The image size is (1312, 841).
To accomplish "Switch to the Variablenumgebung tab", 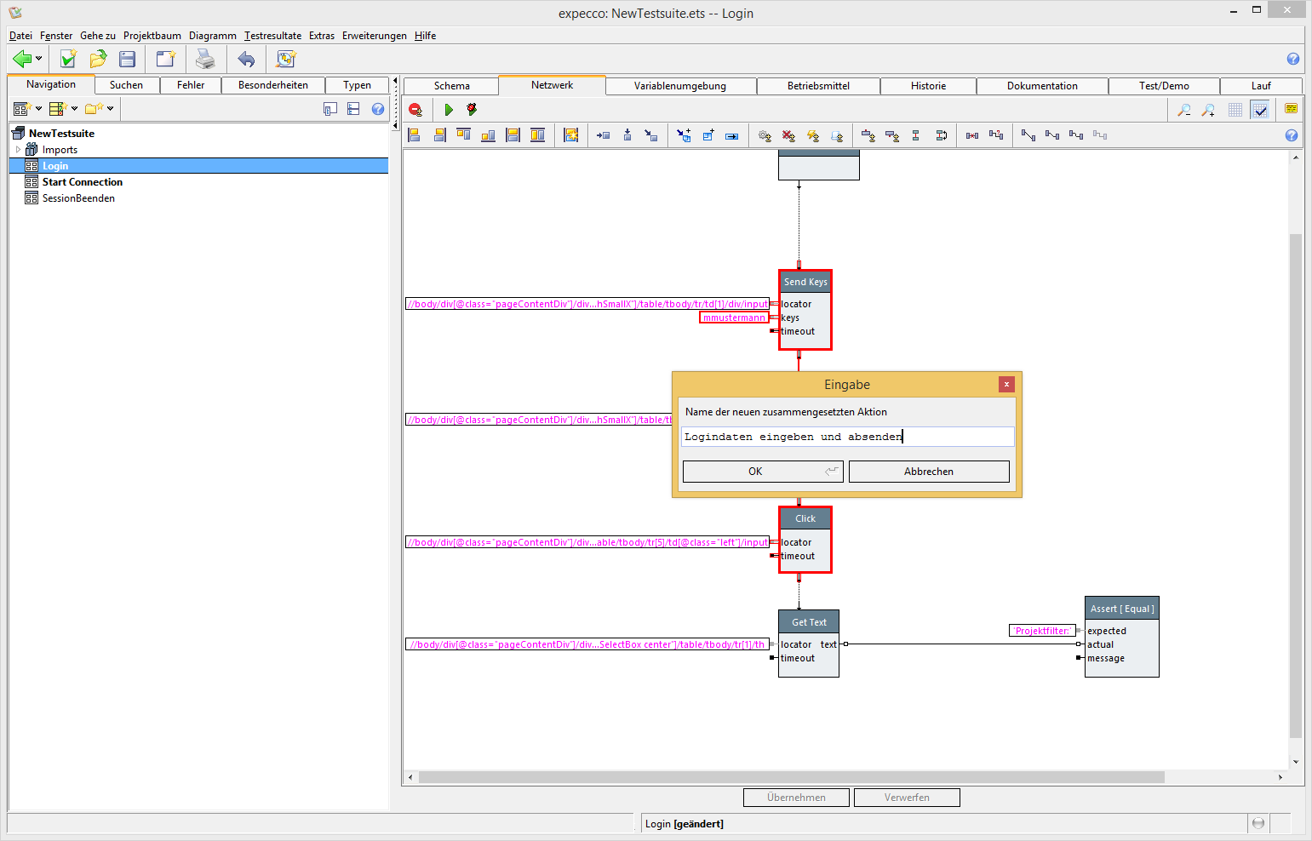I will pyautogui.click(x=679, y=86).
